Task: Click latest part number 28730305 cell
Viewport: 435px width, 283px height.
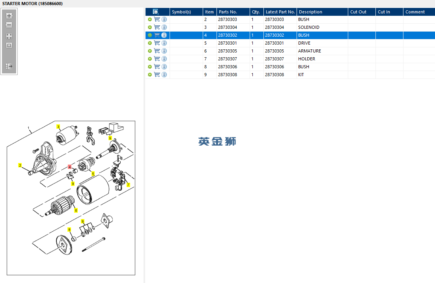Action: [280, 51]
